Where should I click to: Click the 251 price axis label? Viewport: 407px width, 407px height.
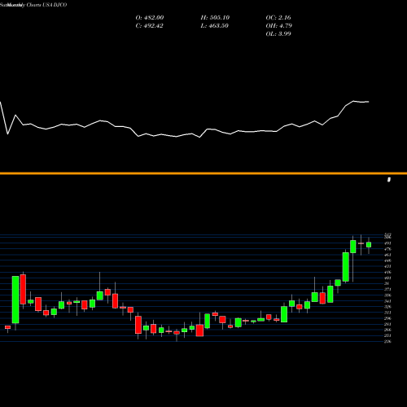pos(387,335)
